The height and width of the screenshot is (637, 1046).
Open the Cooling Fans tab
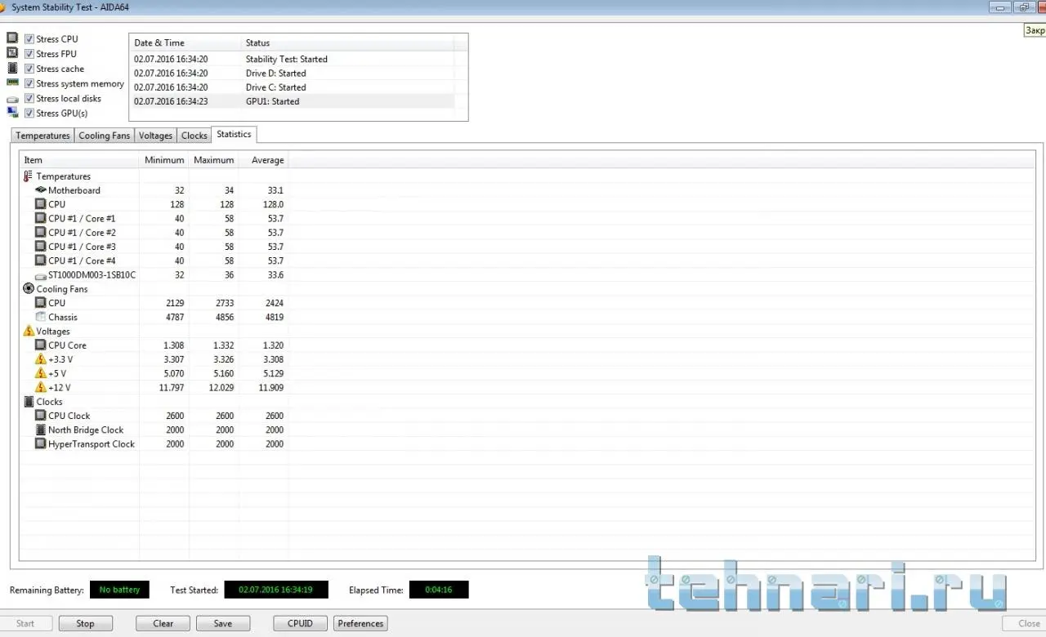point(104,136)
